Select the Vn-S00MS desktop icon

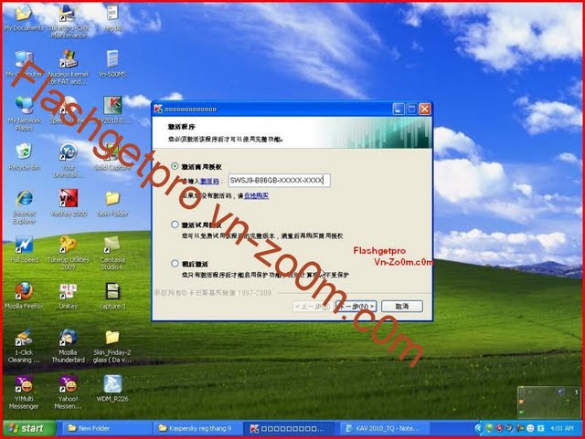(112, 63)
